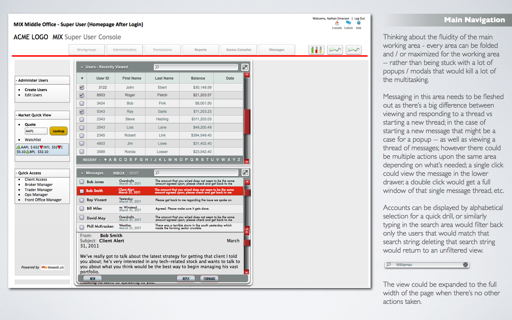Click the AAPL quote input field
Screen dimensions: 512x320
click(36, 131)
